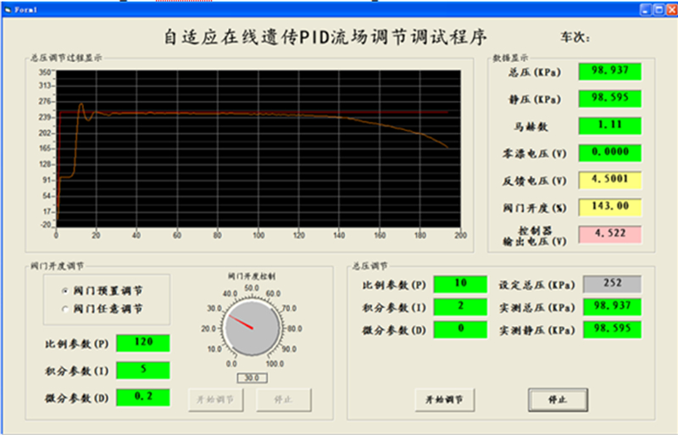
Task: Click the 总压调节 比例参数(P) field showing 10
Action: click(458, 284)
